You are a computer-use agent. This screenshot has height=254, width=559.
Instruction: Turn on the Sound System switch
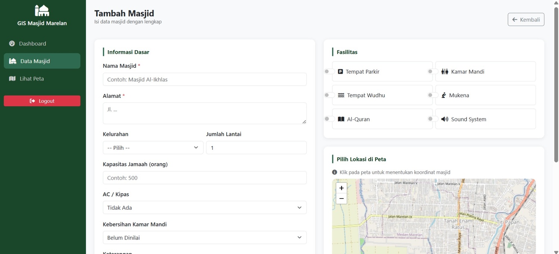click(433, 119)
